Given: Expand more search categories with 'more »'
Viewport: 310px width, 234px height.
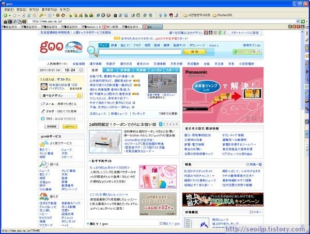Looking at the screenshot, I should click(x=213, y=45).
